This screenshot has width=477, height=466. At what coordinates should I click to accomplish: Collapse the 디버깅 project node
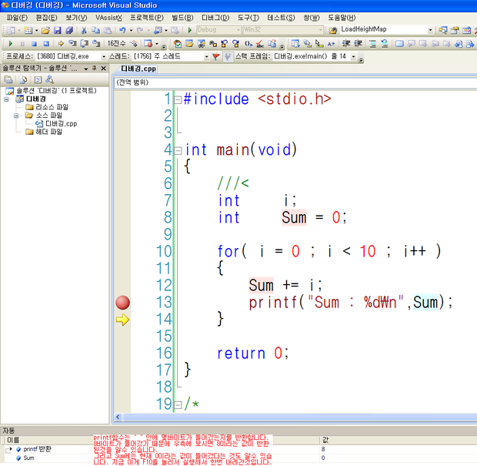click(6, 99)
